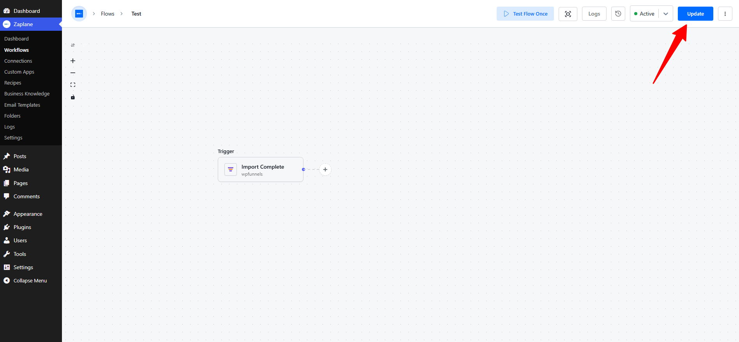Viewport: 739px width, 342px height.
Task: Run Test Flow Once
Action: pyautogui.click(x=525, y=14)
